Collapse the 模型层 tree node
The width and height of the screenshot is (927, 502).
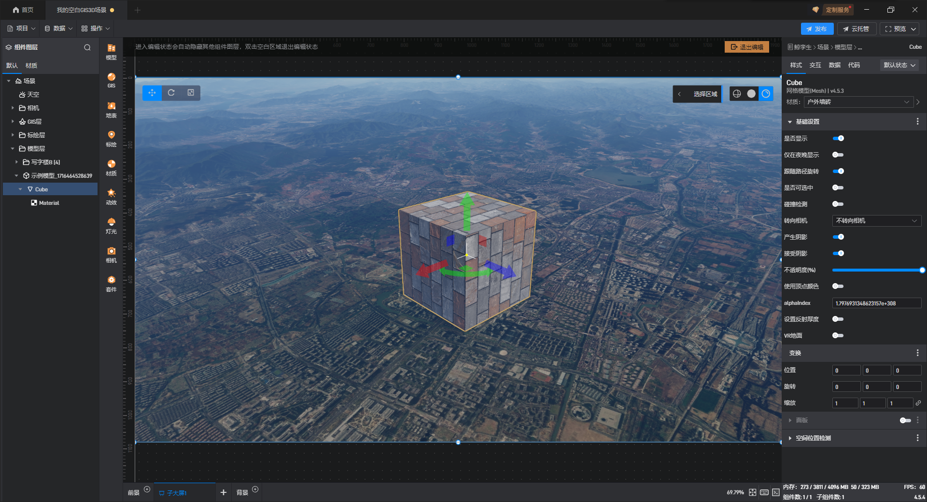[x=13, y=148]
